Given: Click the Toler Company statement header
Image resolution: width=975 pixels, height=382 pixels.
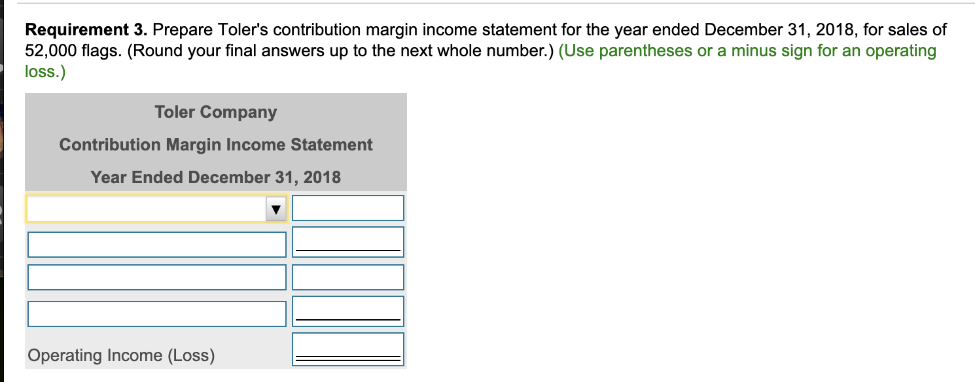Looking at the screenshot, I should point(215,112).
